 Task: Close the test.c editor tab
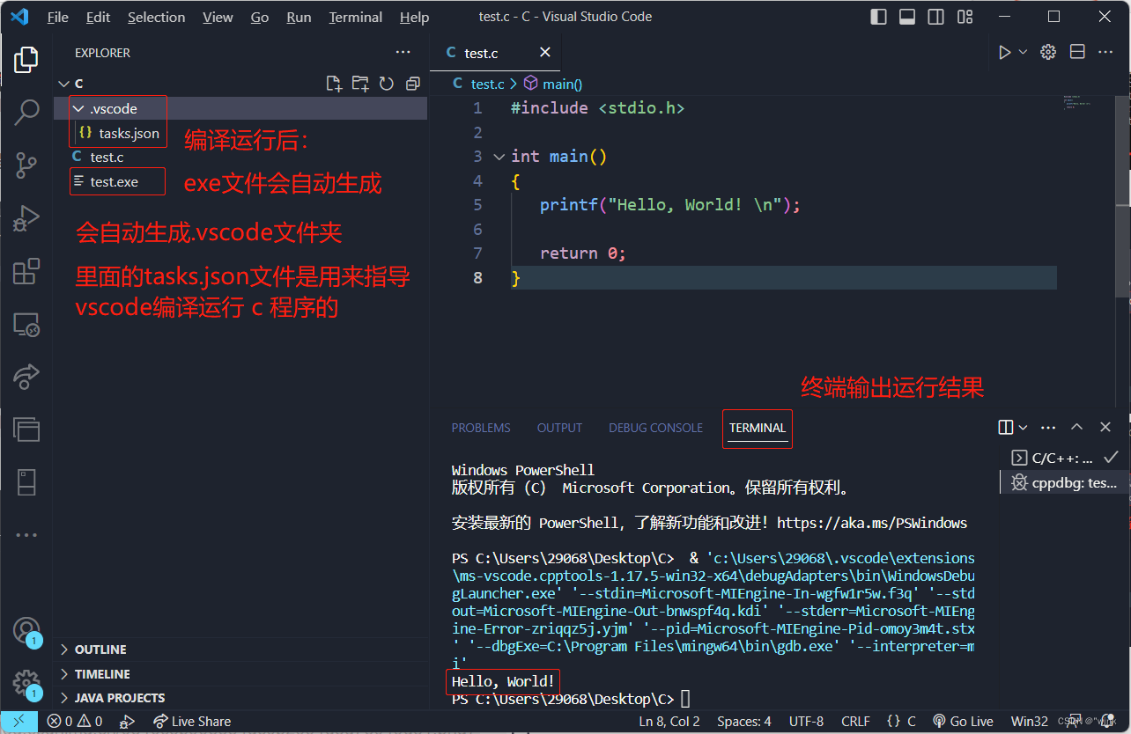click(x=545, y=53)
